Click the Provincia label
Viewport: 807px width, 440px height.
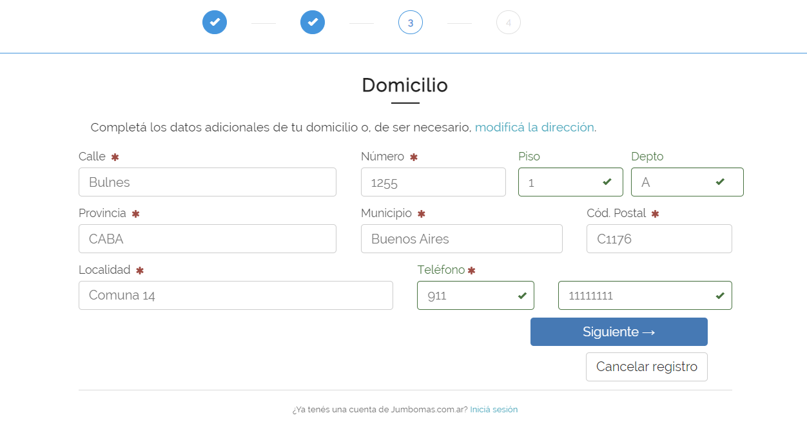pos(102,213)
